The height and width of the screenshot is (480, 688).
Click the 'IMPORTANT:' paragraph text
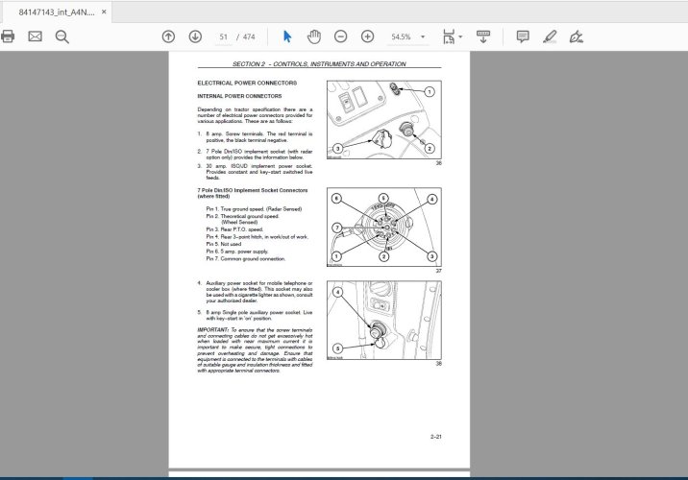point(255,350)
